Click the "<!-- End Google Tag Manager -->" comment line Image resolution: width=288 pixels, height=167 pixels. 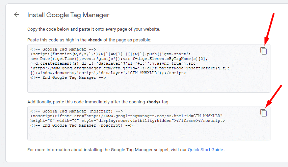[68, 77]
